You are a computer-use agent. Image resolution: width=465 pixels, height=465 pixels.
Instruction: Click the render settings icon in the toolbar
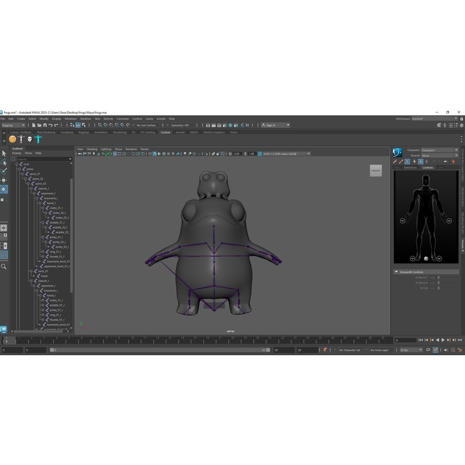coord(224,125)
